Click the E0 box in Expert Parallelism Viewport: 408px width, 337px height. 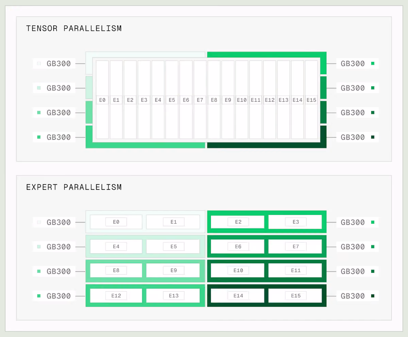pos(116,222)
